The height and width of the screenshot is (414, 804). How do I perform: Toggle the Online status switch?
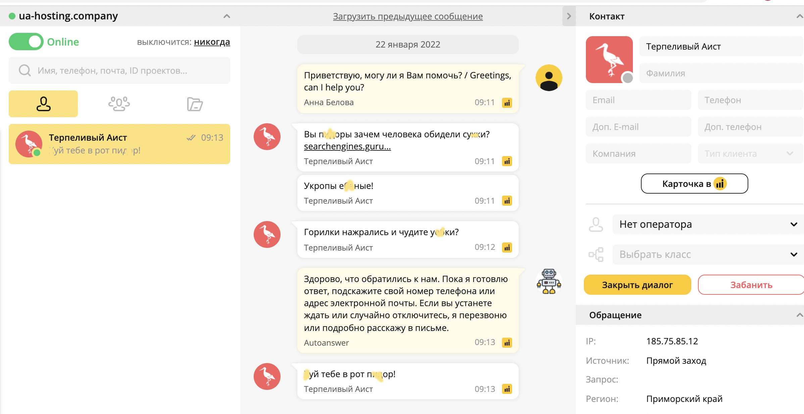[26, 42]
